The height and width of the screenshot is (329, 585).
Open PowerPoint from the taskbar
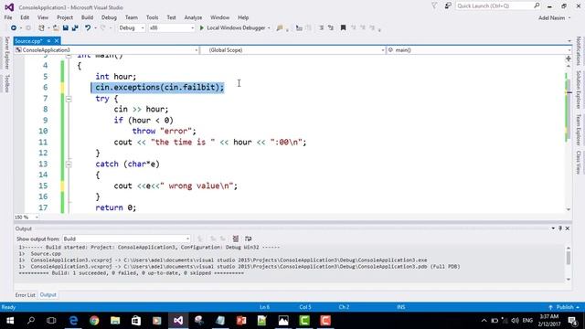241,321
